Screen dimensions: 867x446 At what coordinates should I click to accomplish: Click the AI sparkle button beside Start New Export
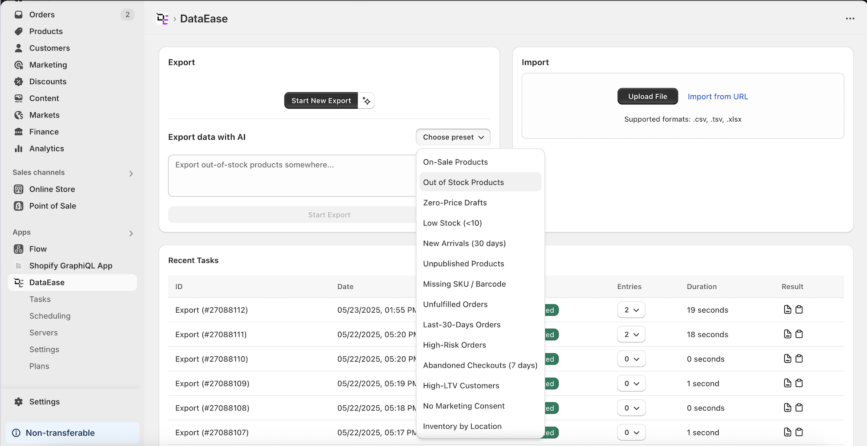(x=366, y=100)
